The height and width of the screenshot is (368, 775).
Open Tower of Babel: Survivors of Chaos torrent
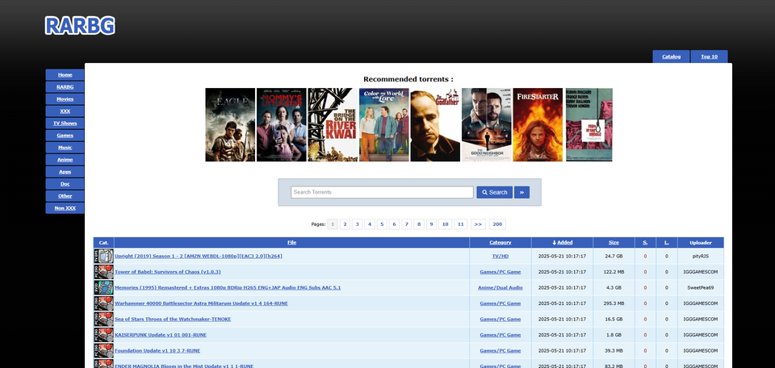click(168, 272)
